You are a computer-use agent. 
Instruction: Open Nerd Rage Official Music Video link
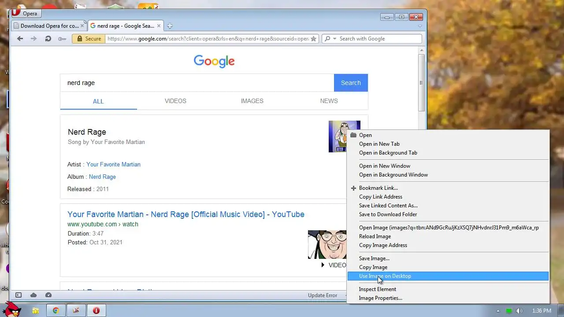pyautogui.click(x=186, y=214)
